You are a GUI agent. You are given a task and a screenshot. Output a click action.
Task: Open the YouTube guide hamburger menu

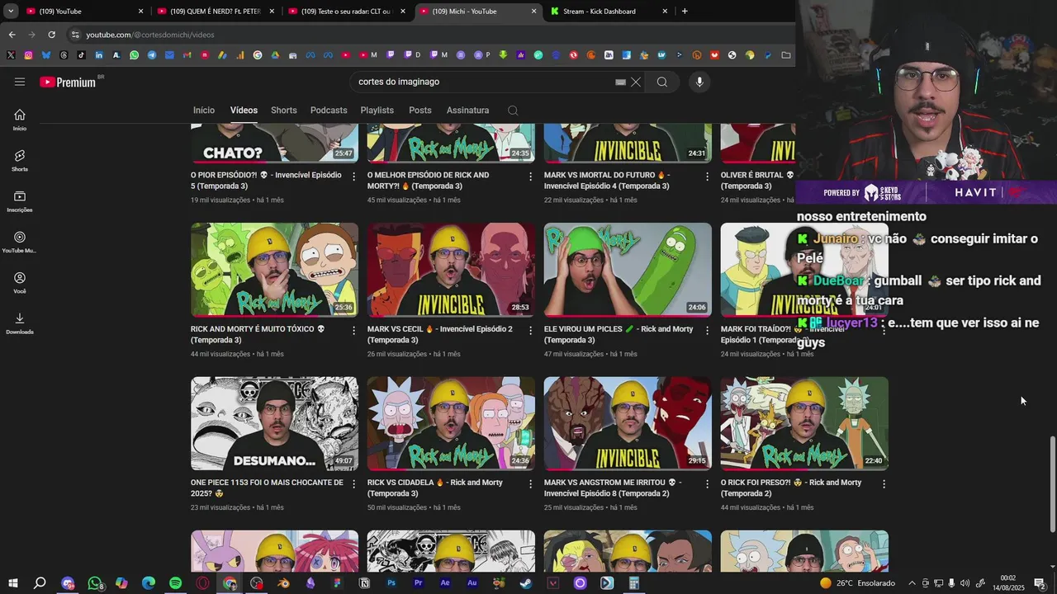coord(20,82)
